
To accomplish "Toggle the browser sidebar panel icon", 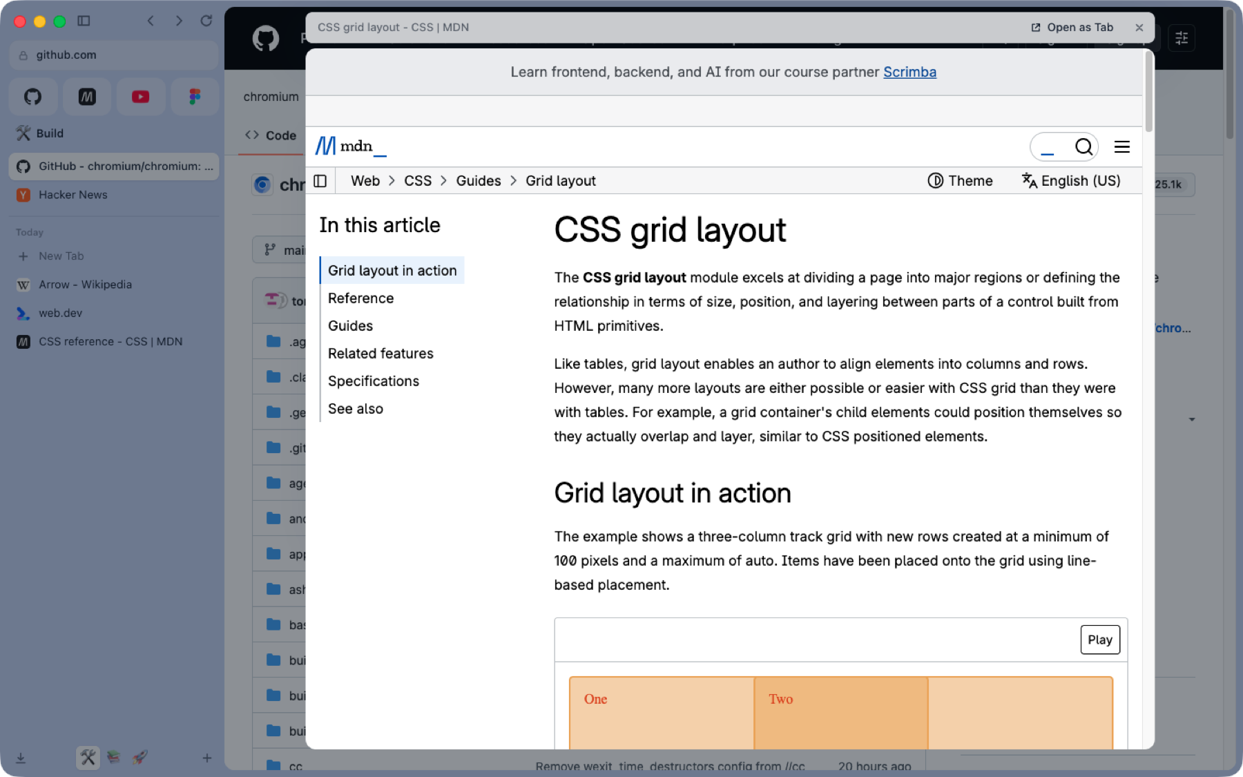I will pos(84,21).
